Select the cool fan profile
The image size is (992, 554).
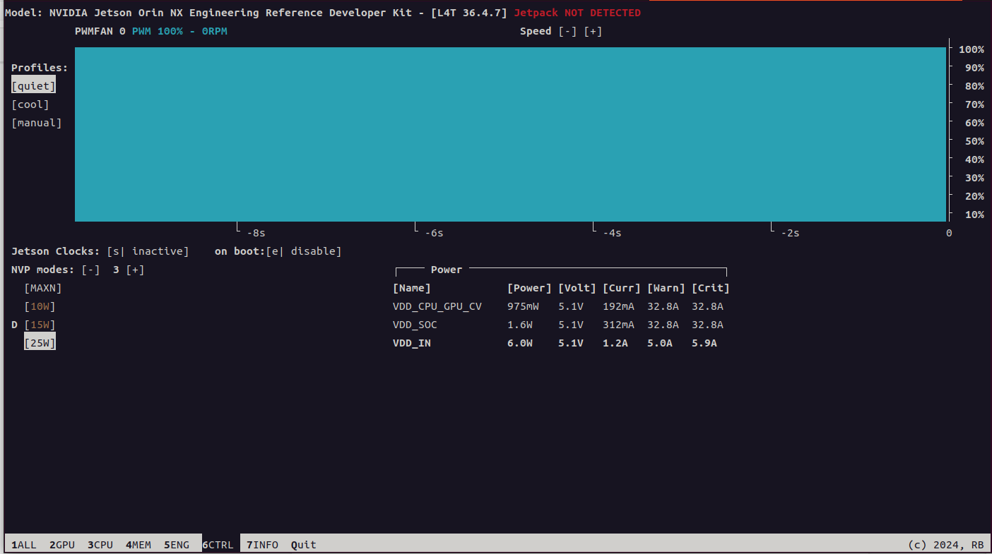point(30,104)
